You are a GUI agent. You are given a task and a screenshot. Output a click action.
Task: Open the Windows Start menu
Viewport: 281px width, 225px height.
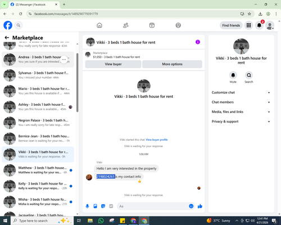(5, 220)
